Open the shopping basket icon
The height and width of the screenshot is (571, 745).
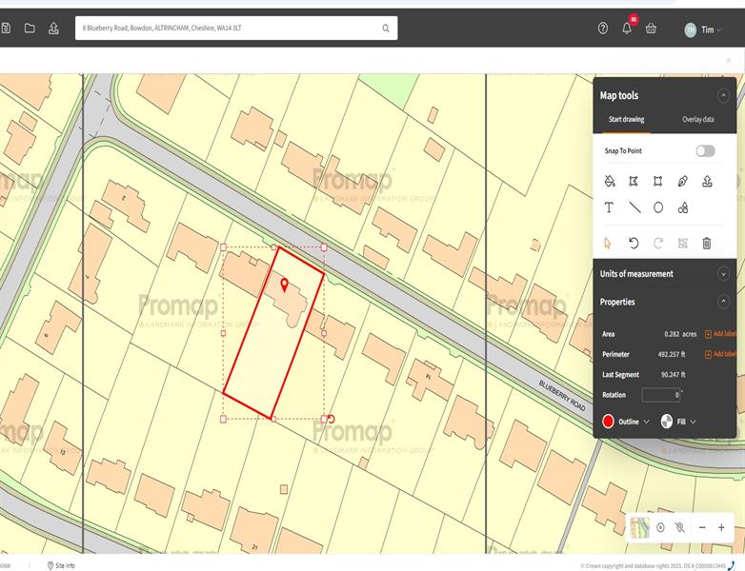coord(651,29)
